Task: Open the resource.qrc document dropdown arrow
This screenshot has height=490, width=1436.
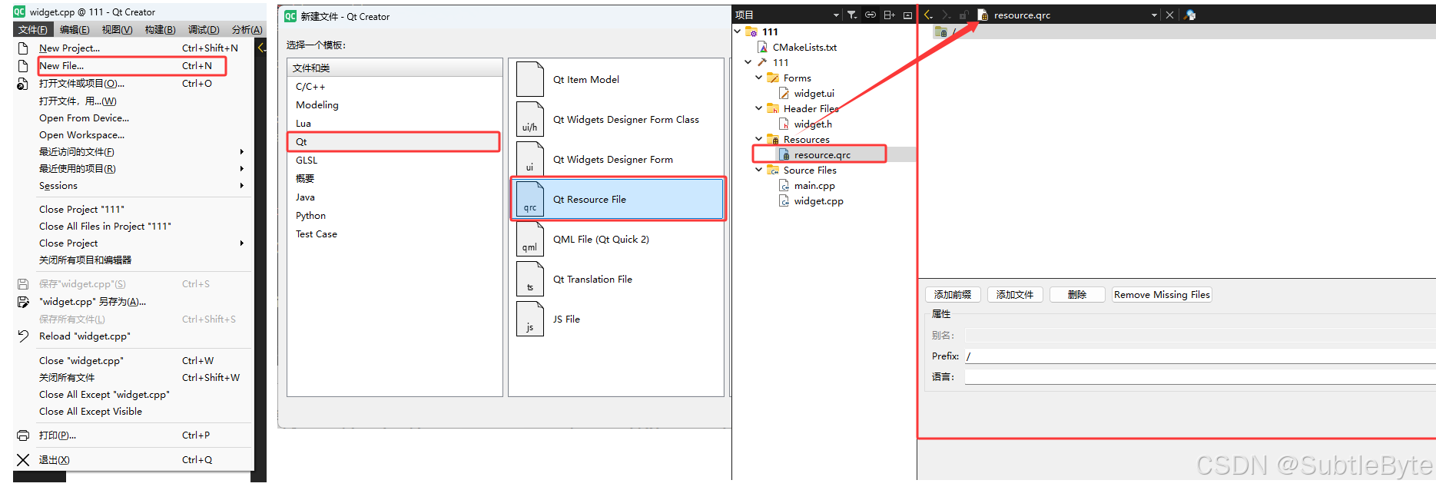Action: tap(1154, 15)
